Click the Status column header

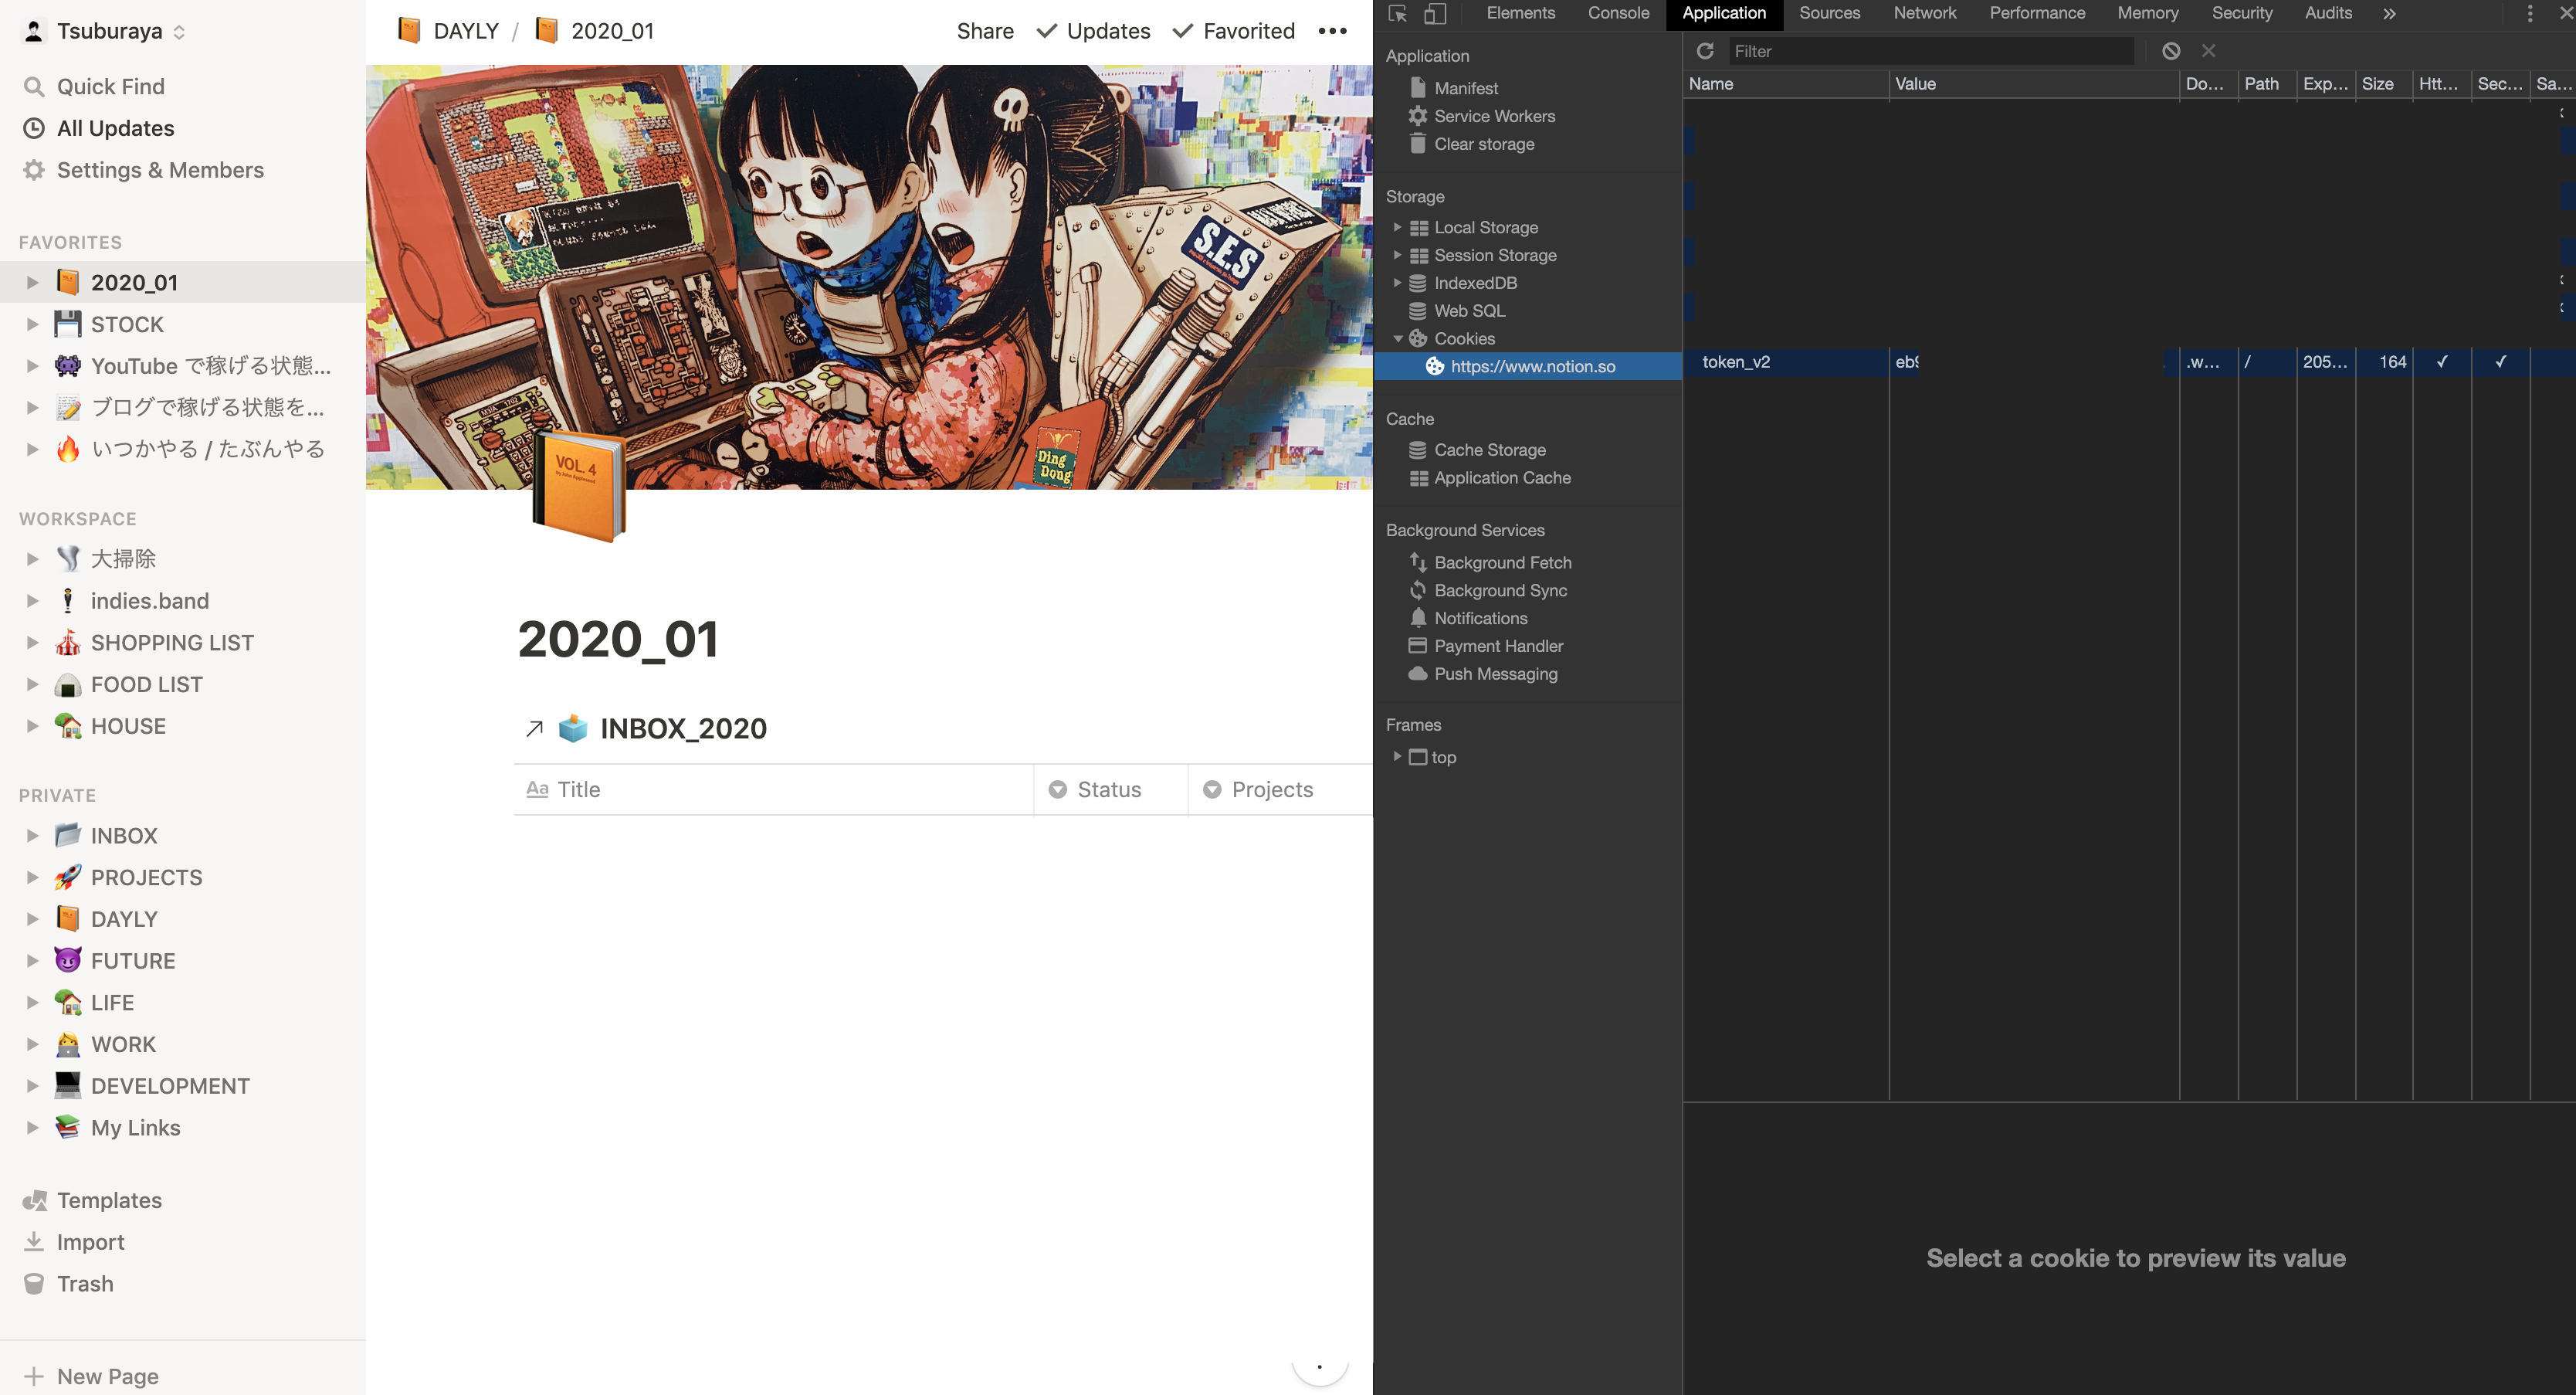(x=1109, y=790)
